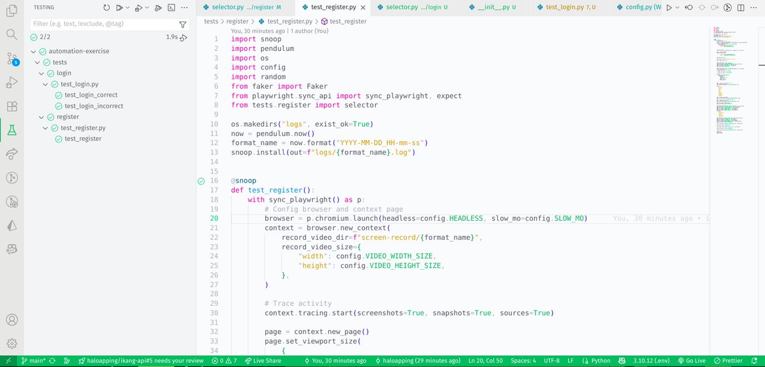Viewport: 765px width, 367px height.
Task: Click green passed test icon at line 16
Action: (201, 181)
